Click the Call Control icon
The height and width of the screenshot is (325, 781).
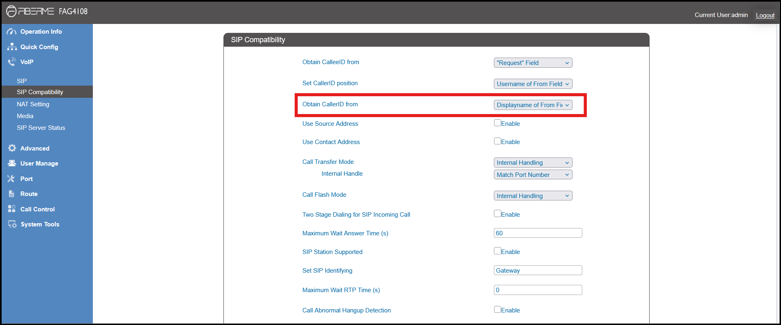[11, 209]
